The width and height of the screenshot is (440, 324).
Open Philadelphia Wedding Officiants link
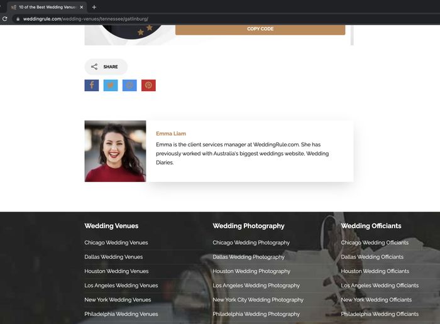tap(380, 314)
